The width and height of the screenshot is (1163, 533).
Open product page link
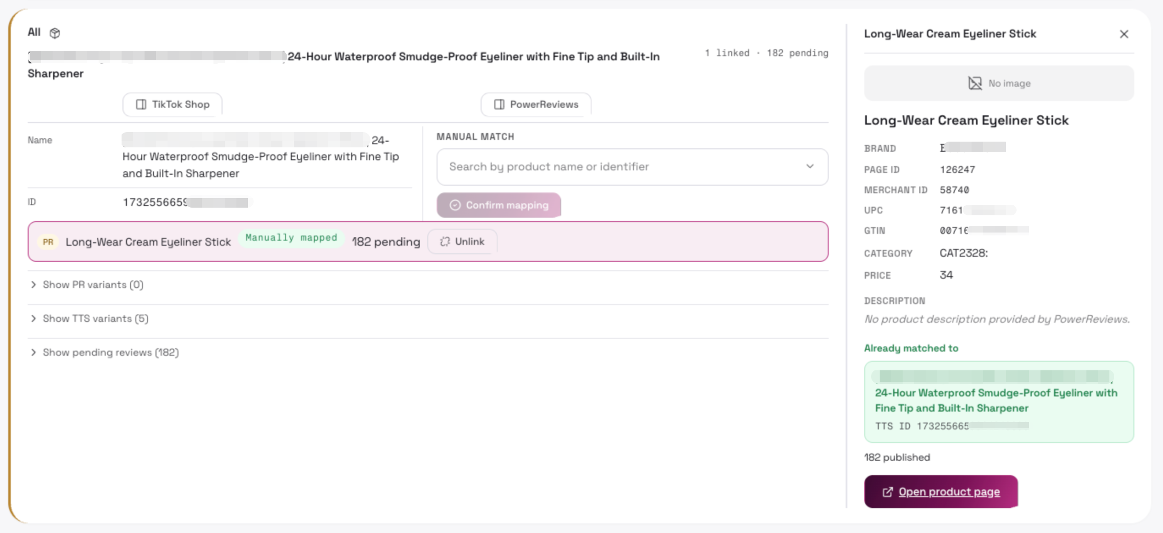pyautogui.click(x=941, y=491)
